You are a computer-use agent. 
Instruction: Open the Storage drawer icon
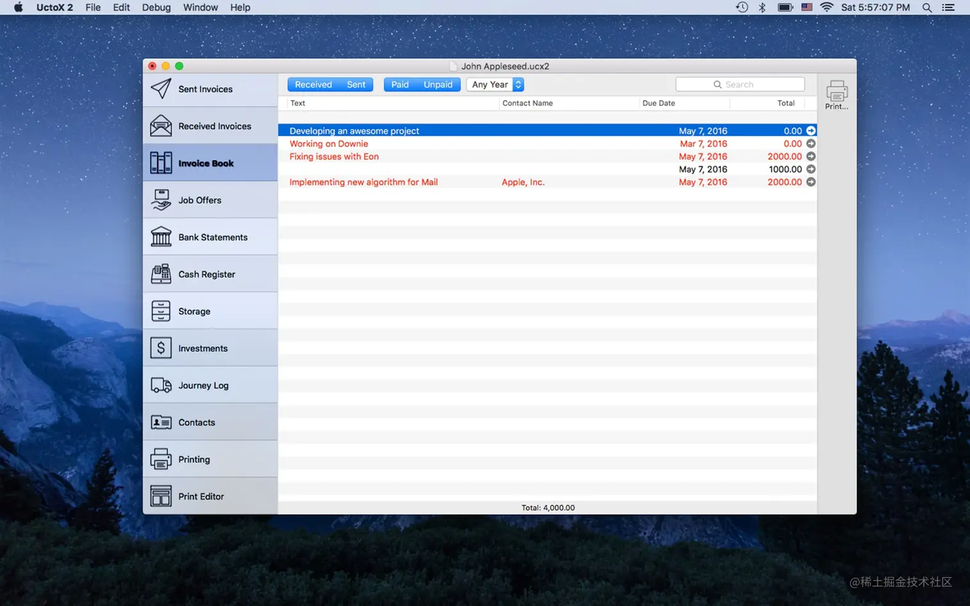[x=161, y=311]
